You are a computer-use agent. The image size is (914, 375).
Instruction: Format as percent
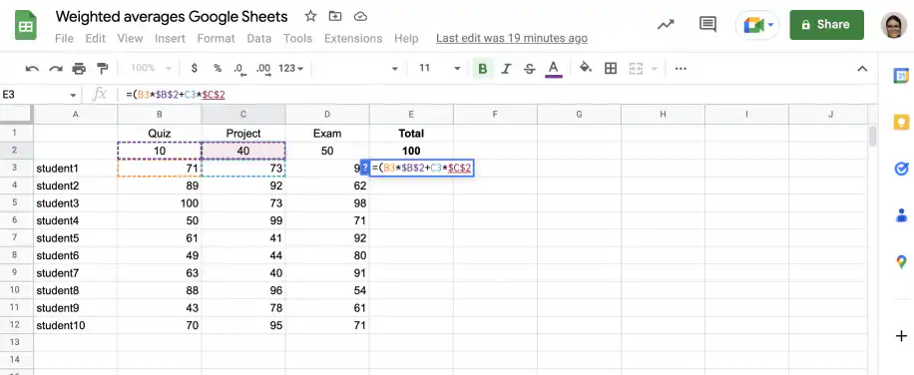pos(218,68)
